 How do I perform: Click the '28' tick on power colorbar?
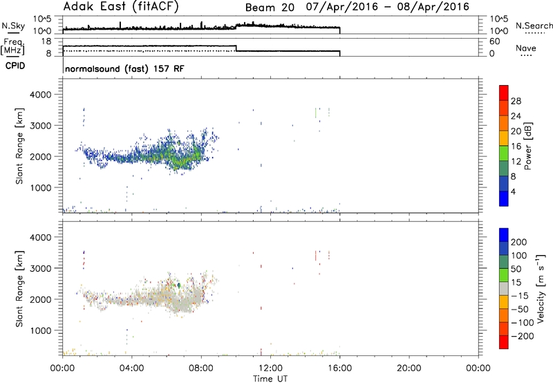516,101
